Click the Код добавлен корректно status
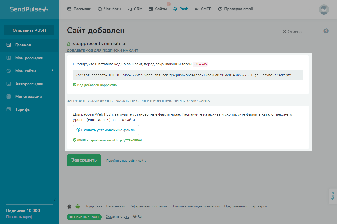This screenshot has width=337, height=224. [95, 85]
